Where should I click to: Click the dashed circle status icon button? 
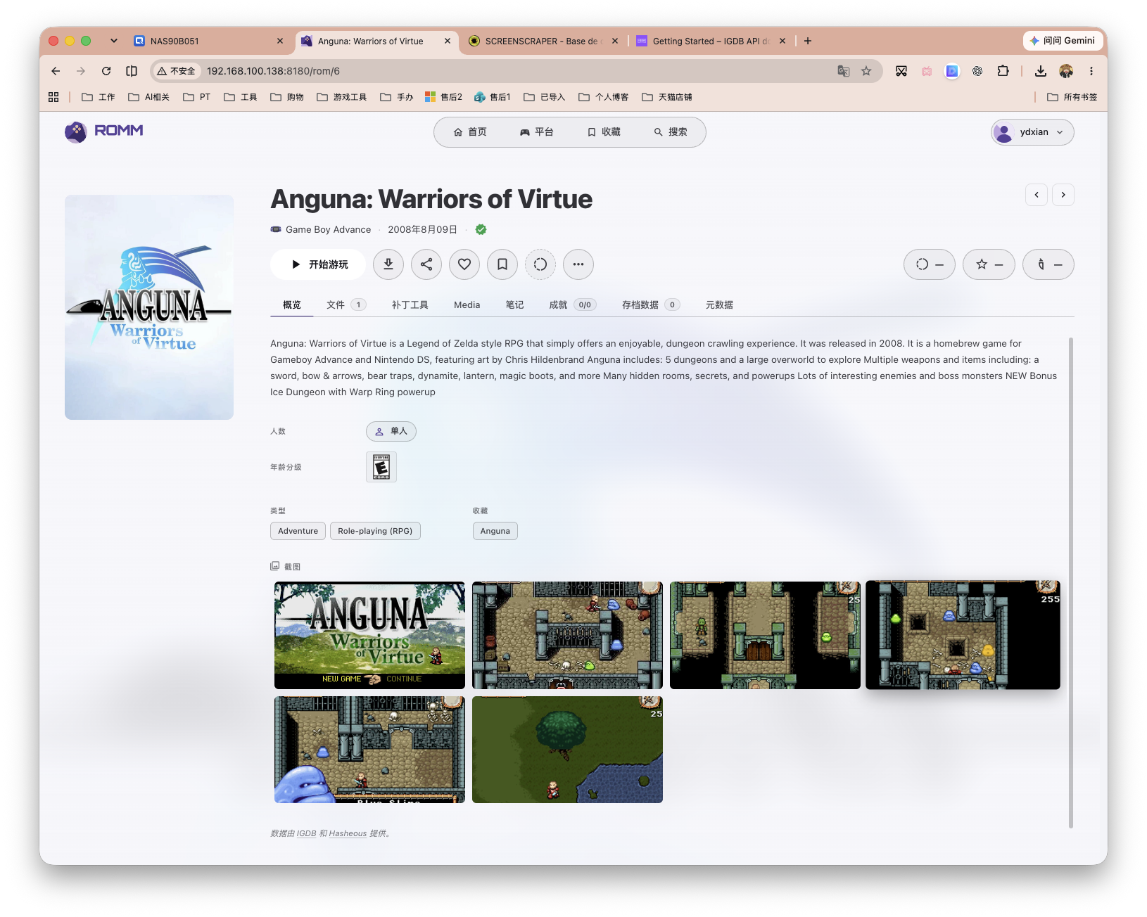pos(540,264)
